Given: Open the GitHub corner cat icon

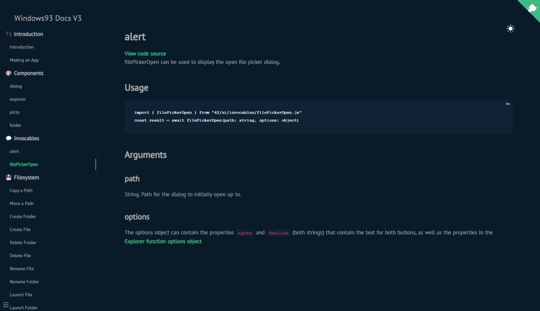Looking at the screenshot, I should point(531,8).
